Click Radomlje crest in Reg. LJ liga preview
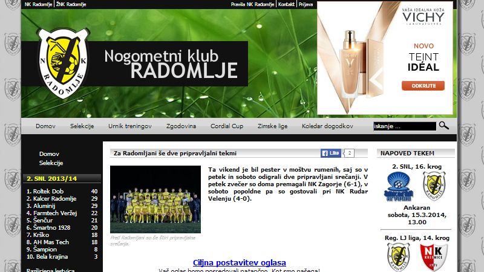 coord(398,257)
